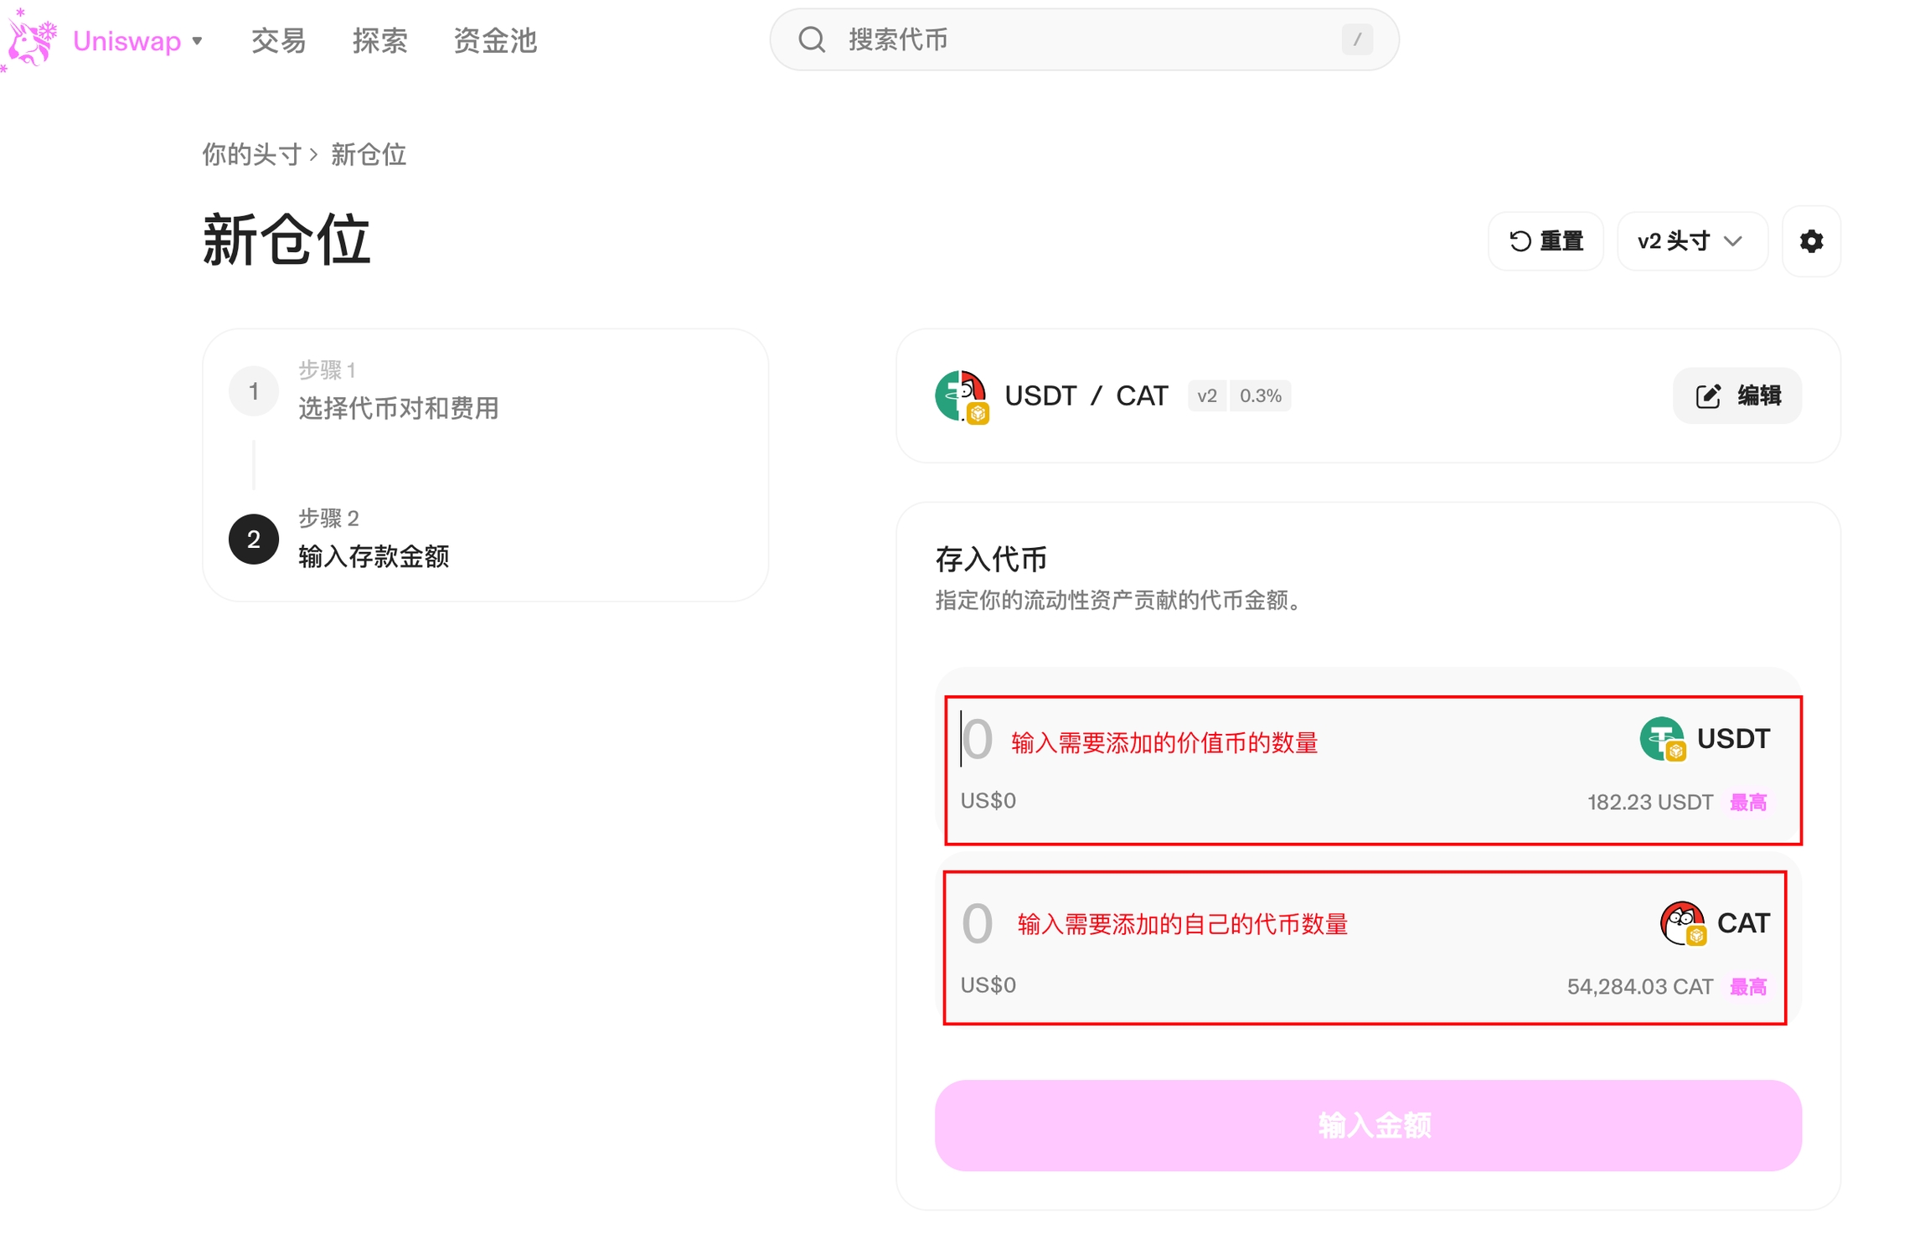
Task: Click the 重置 reset button
Action: click(x=1545, y=241)
